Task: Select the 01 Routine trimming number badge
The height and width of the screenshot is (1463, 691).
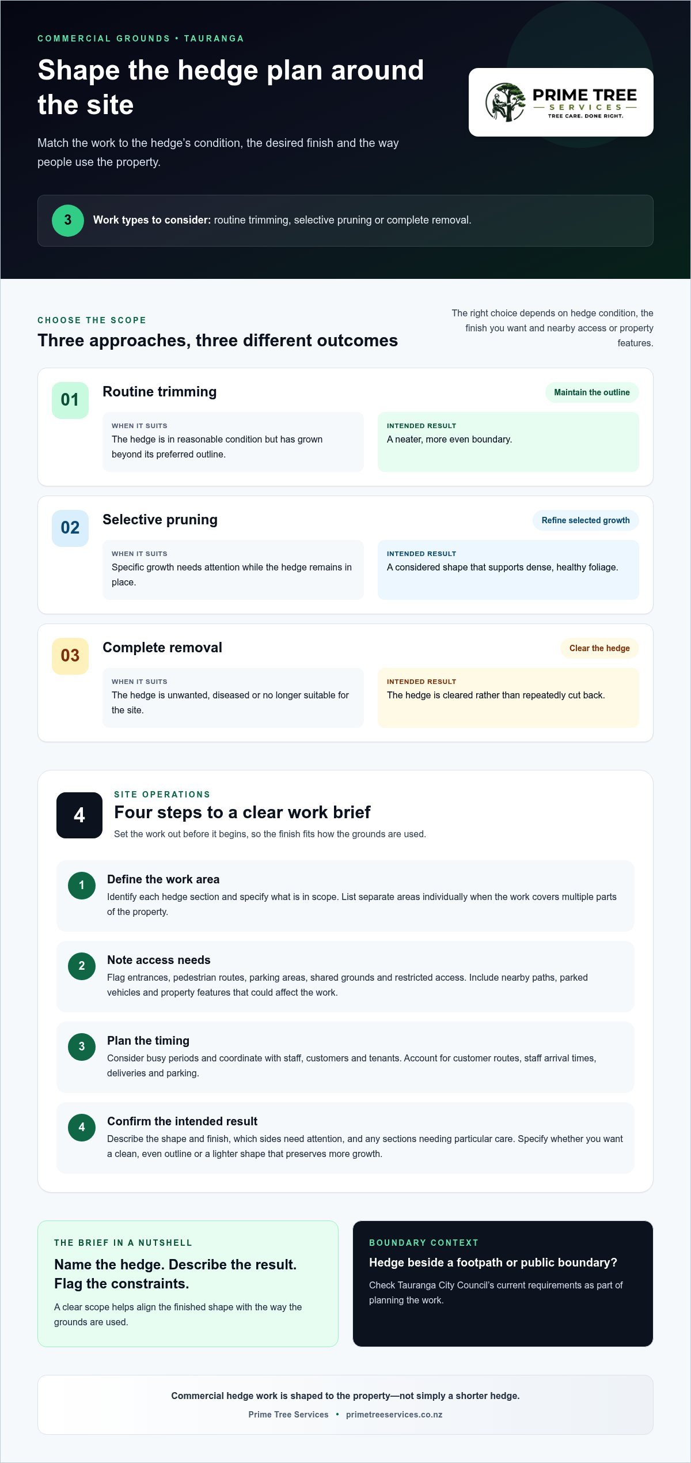Action: coord(70,400)
